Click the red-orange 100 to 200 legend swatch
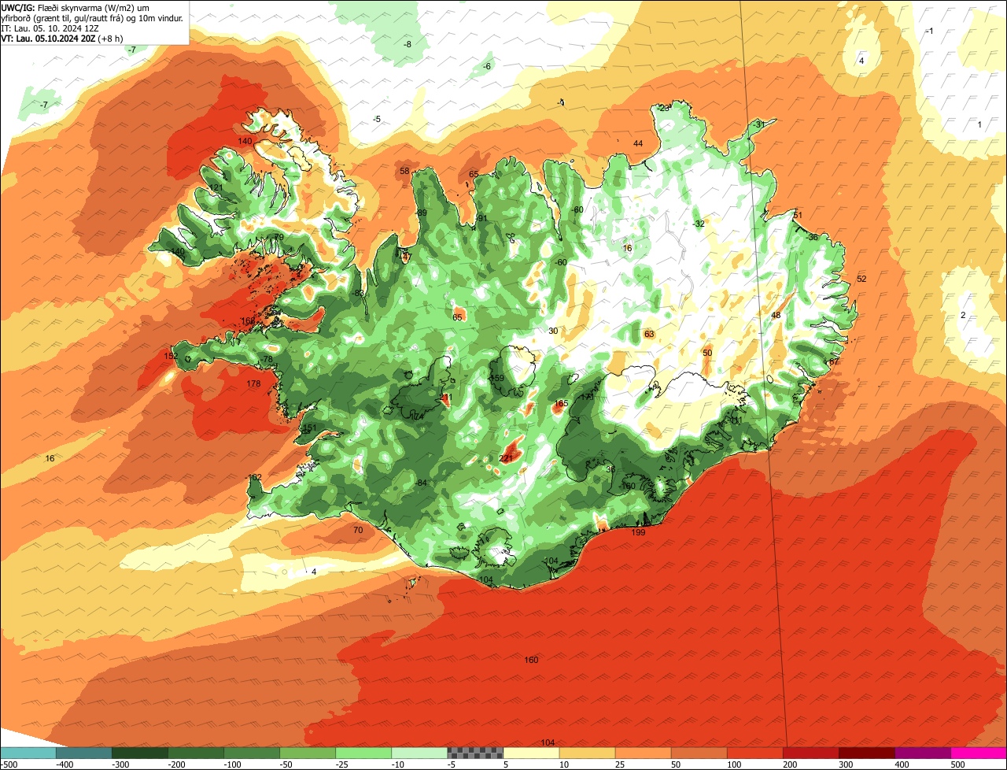1007x770 pixels. [x=754, y=753]
